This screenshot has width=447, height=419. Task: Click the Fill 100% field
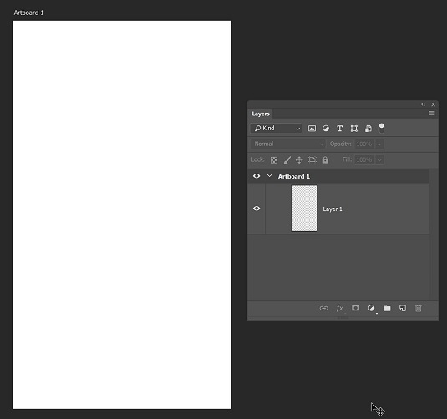(x=364, y=159)
